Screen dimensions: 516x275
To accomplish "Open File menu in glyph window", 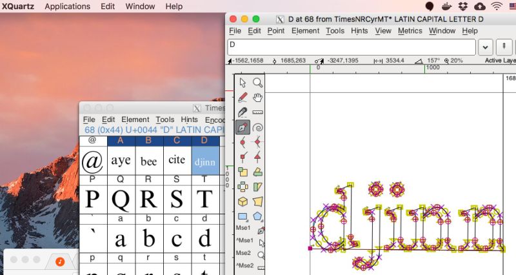I will click(x=235, y=31).
